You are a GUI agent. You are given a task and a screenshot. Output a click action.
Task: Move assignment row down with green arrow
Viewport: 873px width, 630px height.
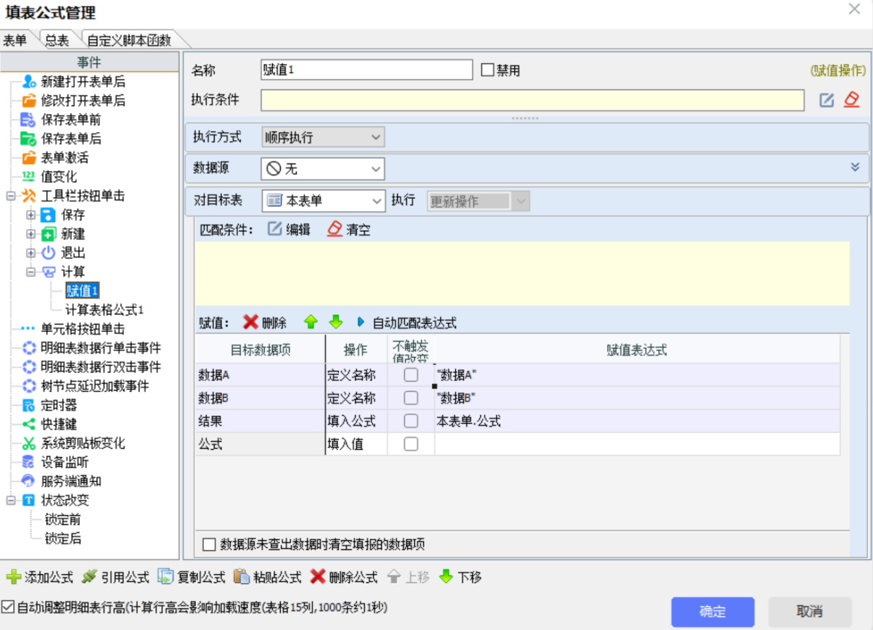[335, 322]
